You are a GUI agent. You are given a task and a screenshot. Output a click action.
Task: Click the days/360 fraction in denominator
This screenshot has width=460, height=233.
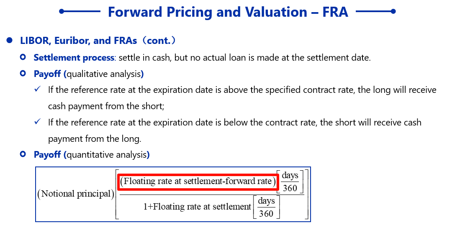point(266,207)
